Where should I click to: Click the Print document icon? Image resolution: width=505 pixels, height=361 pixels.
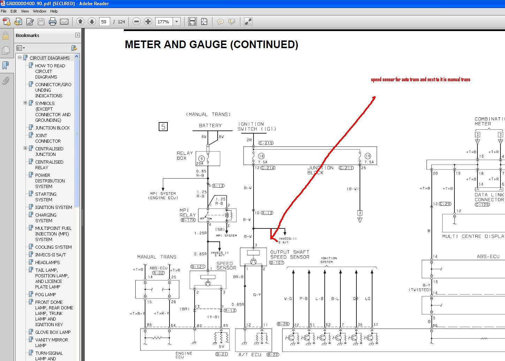53,22
